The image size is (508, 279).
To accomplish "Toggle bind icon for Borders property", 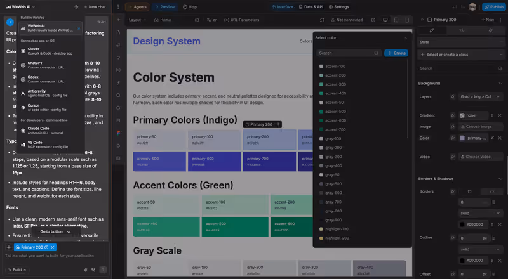I will [x=453, y=191].
